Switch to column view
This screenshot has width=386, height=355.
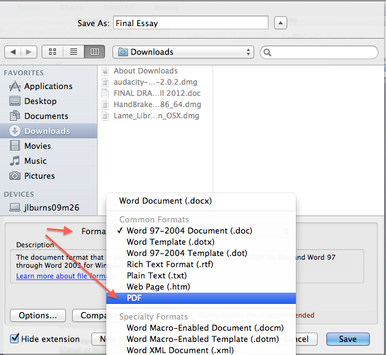coord(94,52)
